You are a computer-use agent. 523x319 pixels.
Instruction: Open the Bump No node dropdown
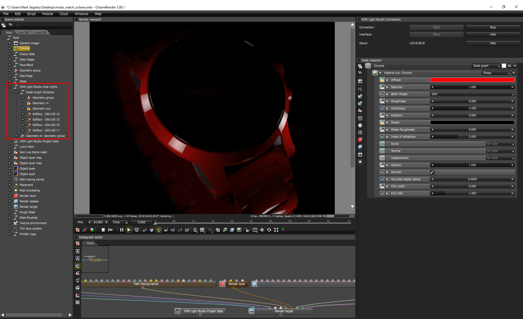pyautogui.click(x=500, y=144)
